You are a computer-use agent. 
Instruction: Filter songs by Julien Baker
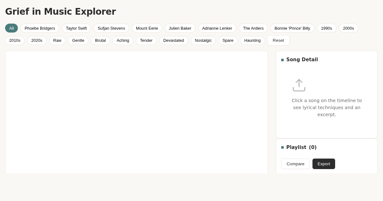(180, 28)
